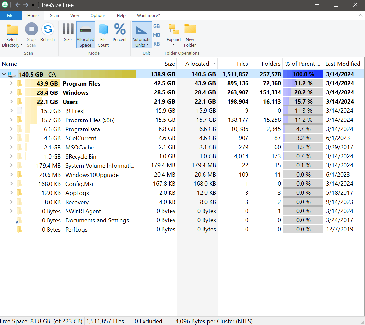Click the Free Space status bar entry
The width and height of the screenshot is (365, 325).
coord(41,321)
